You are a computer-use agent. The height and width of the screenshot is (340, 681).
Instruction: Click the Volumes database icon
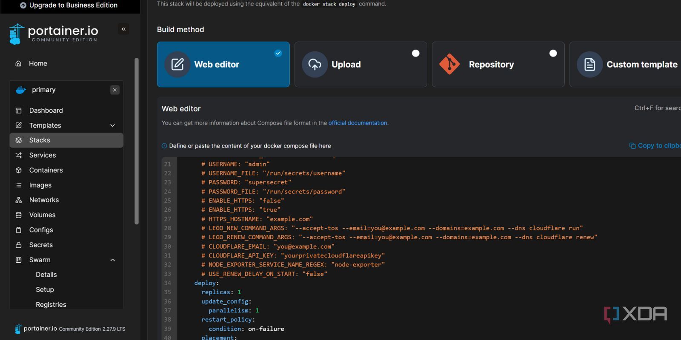click(x=18, y=215)
